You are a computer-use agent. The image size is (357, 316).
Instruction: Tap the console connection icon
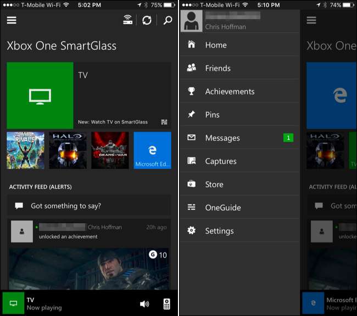[127, 20]
